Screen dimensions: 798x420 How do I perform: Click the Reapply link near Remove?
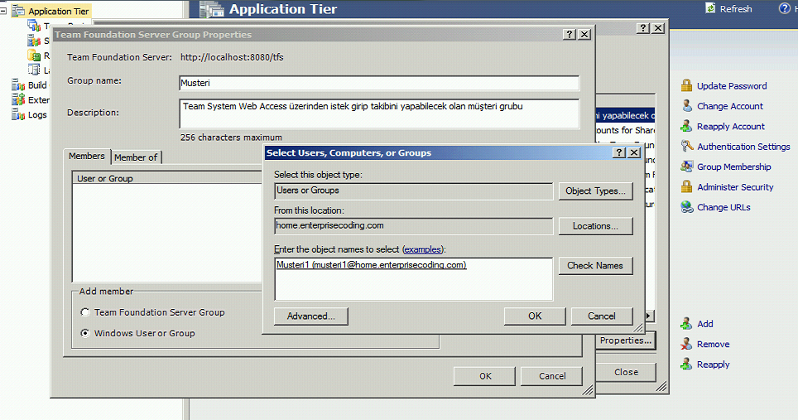tap(713, 364)
